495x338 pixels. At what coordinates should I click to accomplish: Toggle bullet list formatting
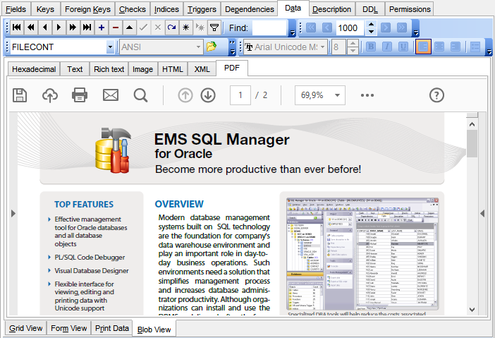pos(475,47)
